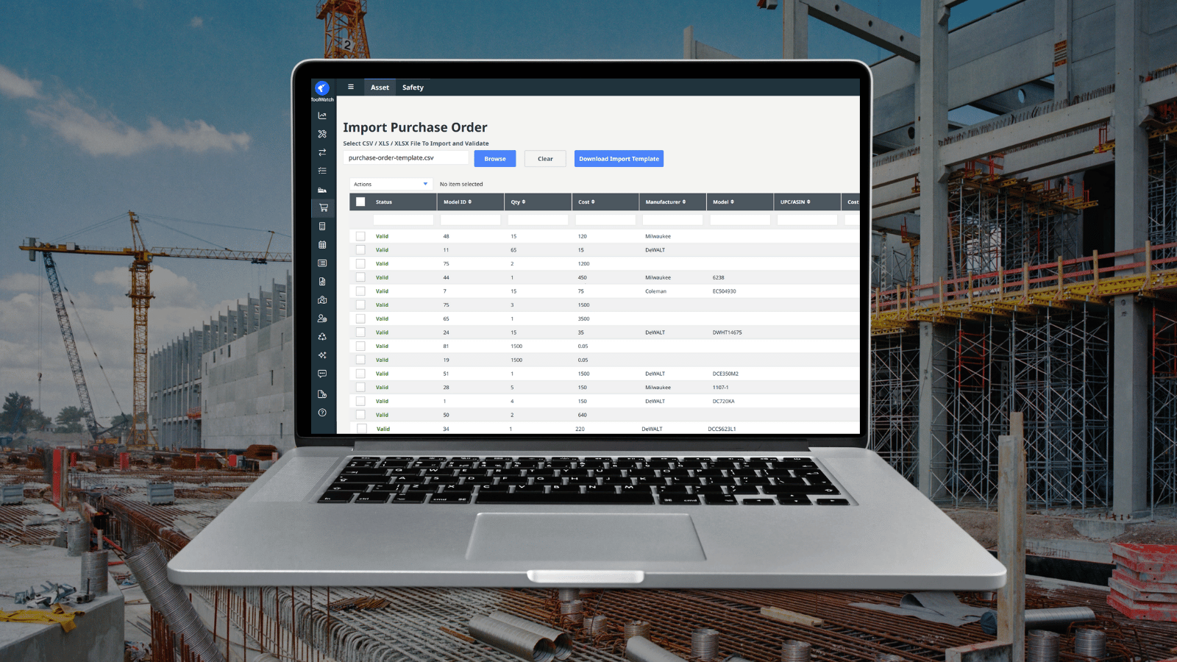Select the tools and equipment icon
Image resolution: width=1177 pixels, height=662 pixels.
coord(321,133)
